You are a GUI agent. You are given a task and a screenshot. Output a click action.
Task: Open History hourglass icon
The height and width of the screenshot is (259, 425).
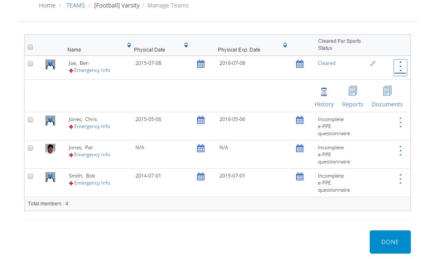pyautogui.click(x=324, y=92)
